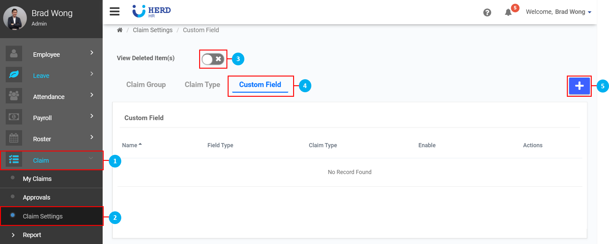Image resolution: width=609 pixels, height=244 pixels.
Task: Expand the Attendance menu chevron
Action: coord(92,95)
